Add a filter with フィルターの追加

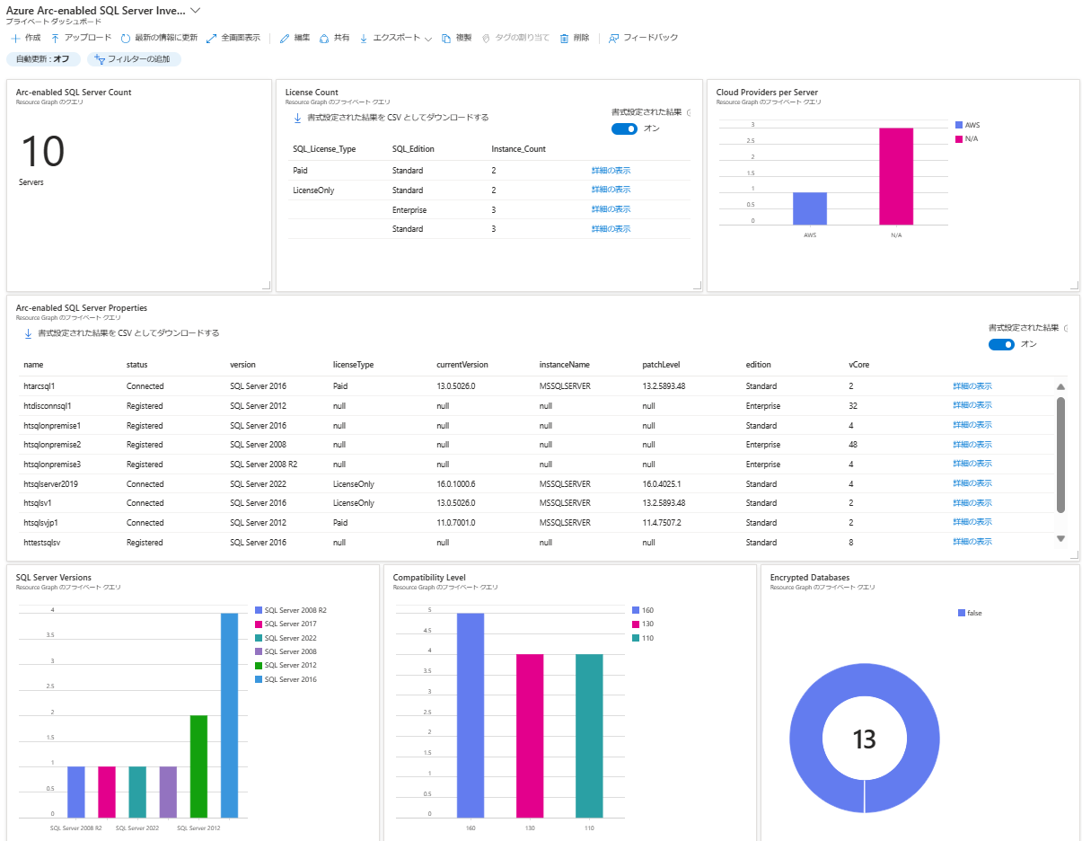[135, 59]
